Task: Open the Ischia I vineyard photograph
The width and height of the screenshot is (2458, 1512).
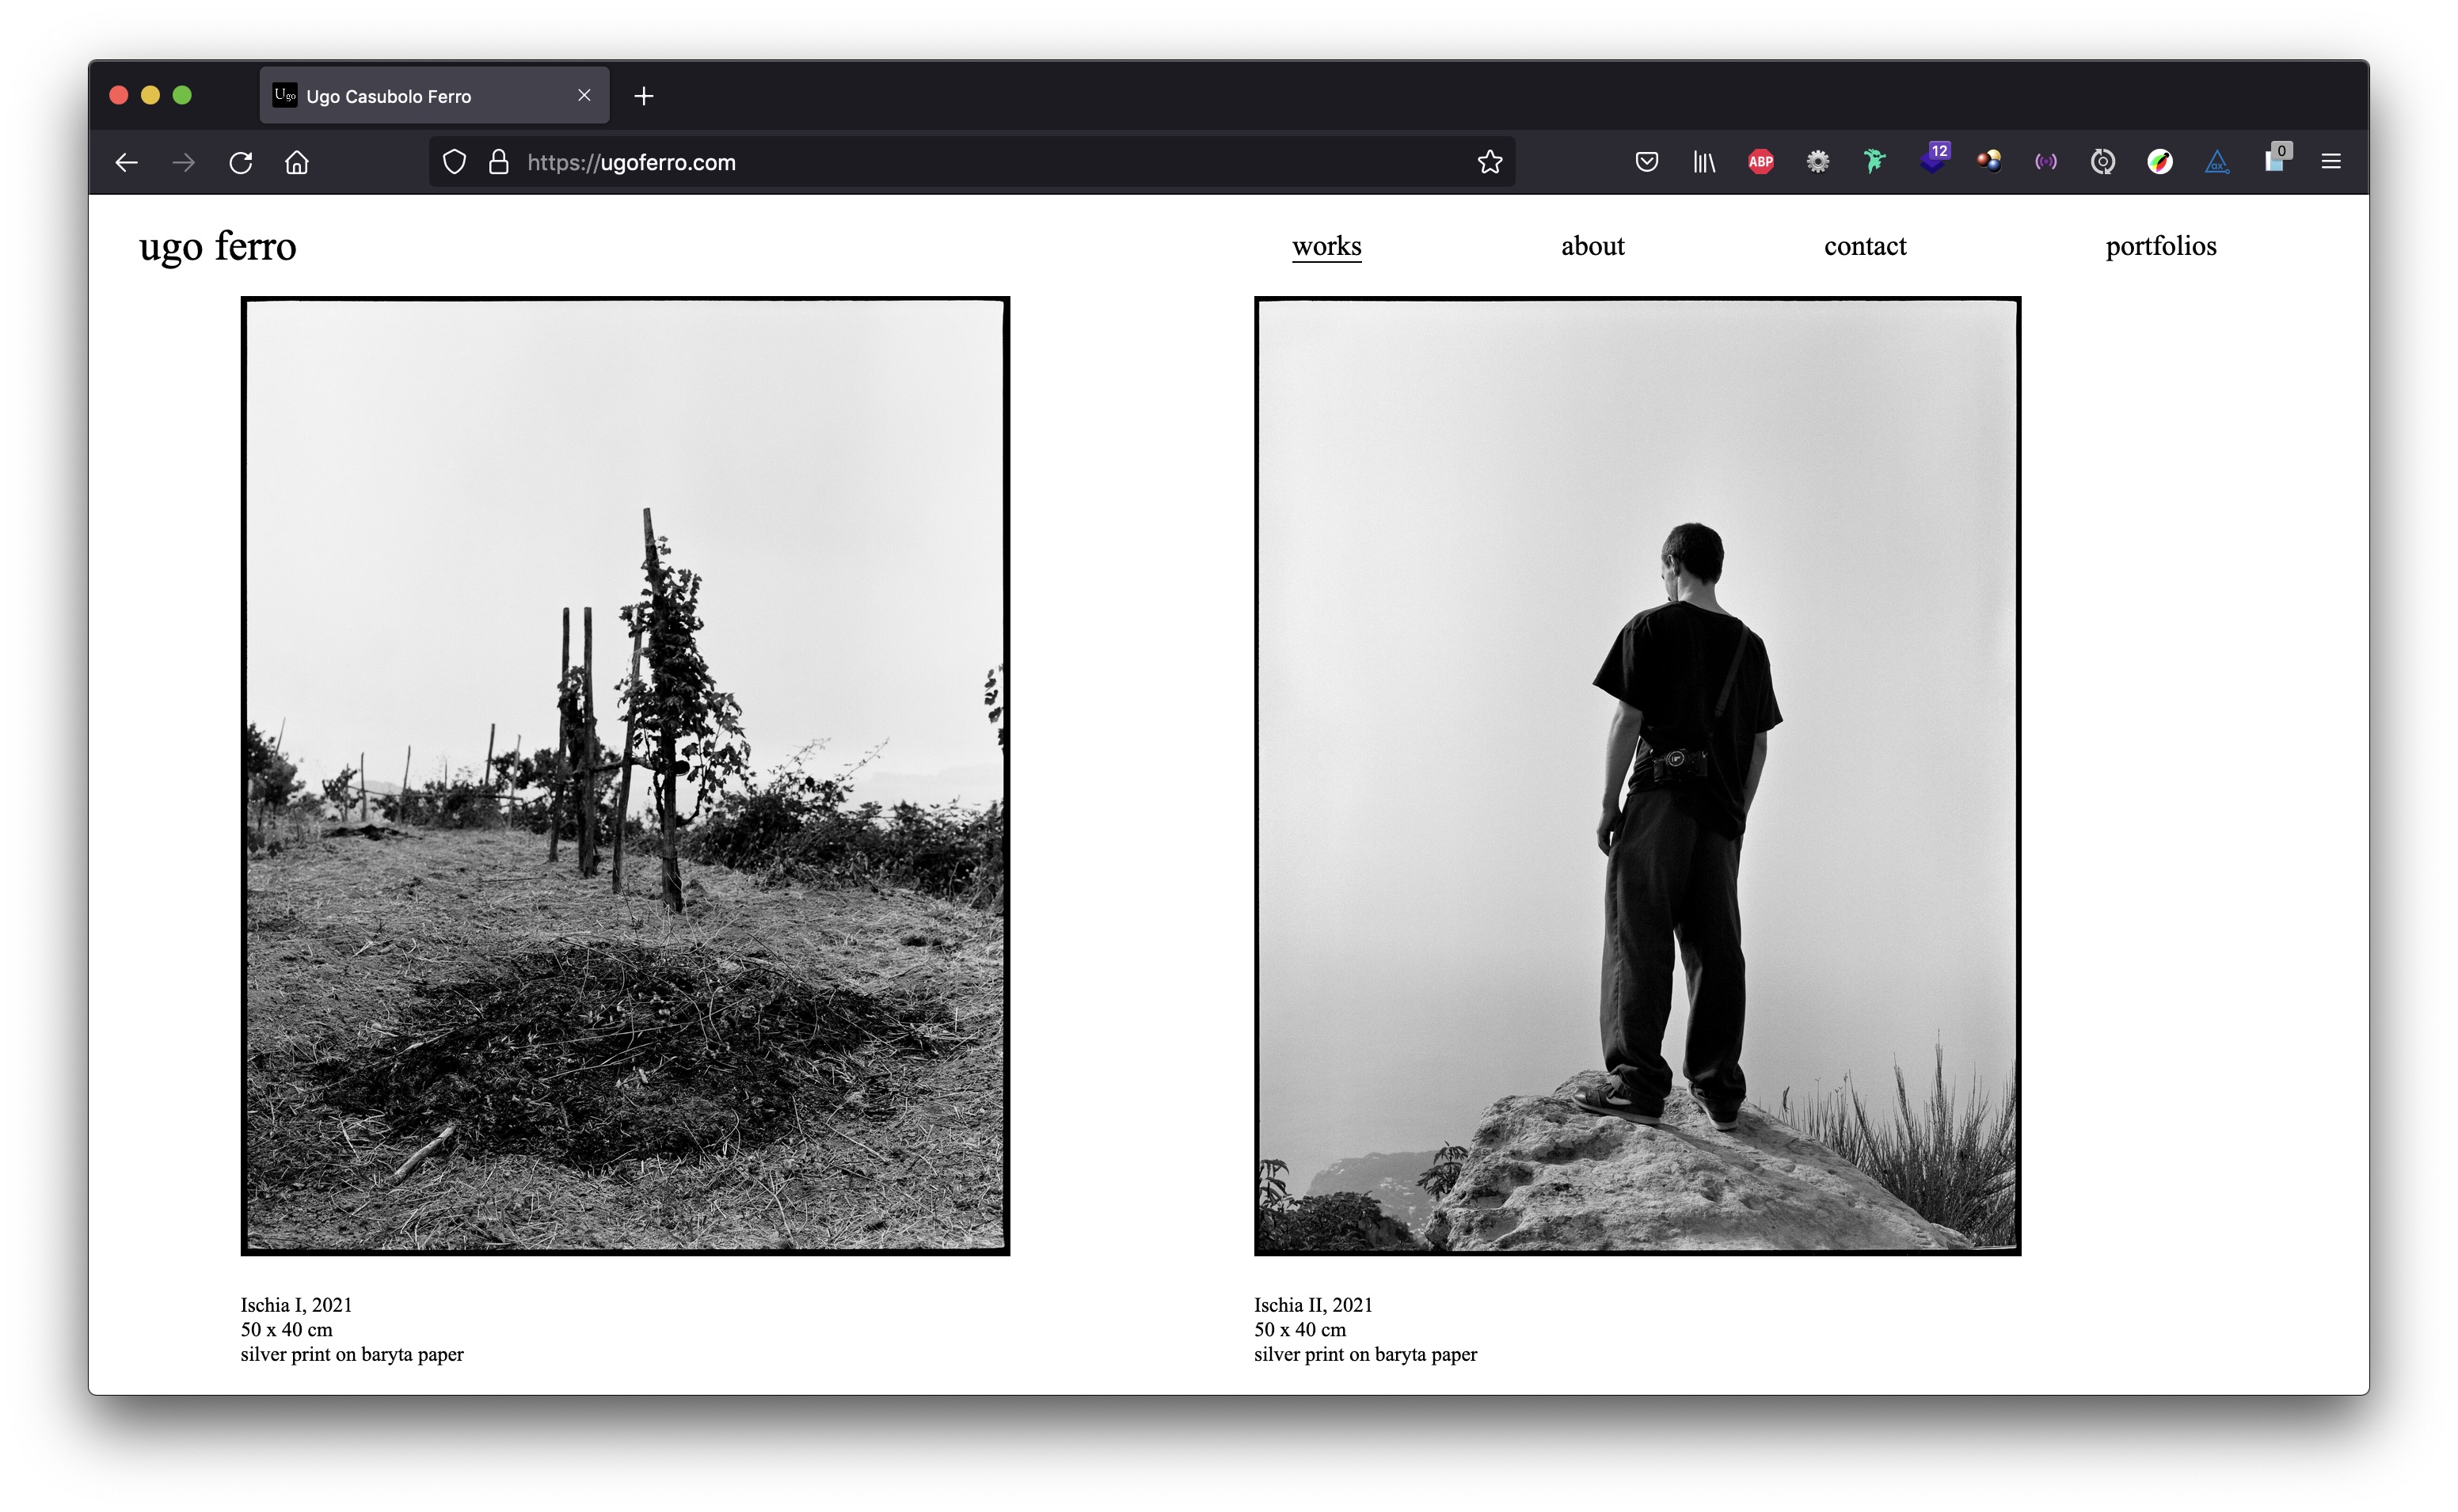Action: point(625,776)
